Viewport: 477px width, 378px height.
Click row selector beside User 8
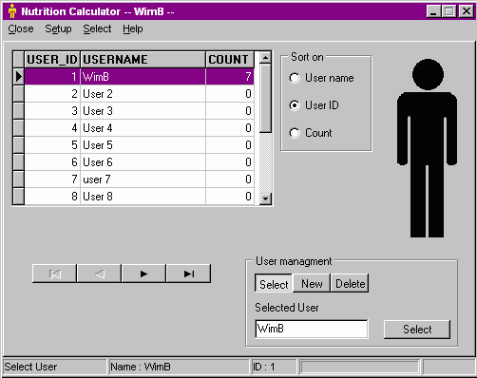[x=19, y=197]
